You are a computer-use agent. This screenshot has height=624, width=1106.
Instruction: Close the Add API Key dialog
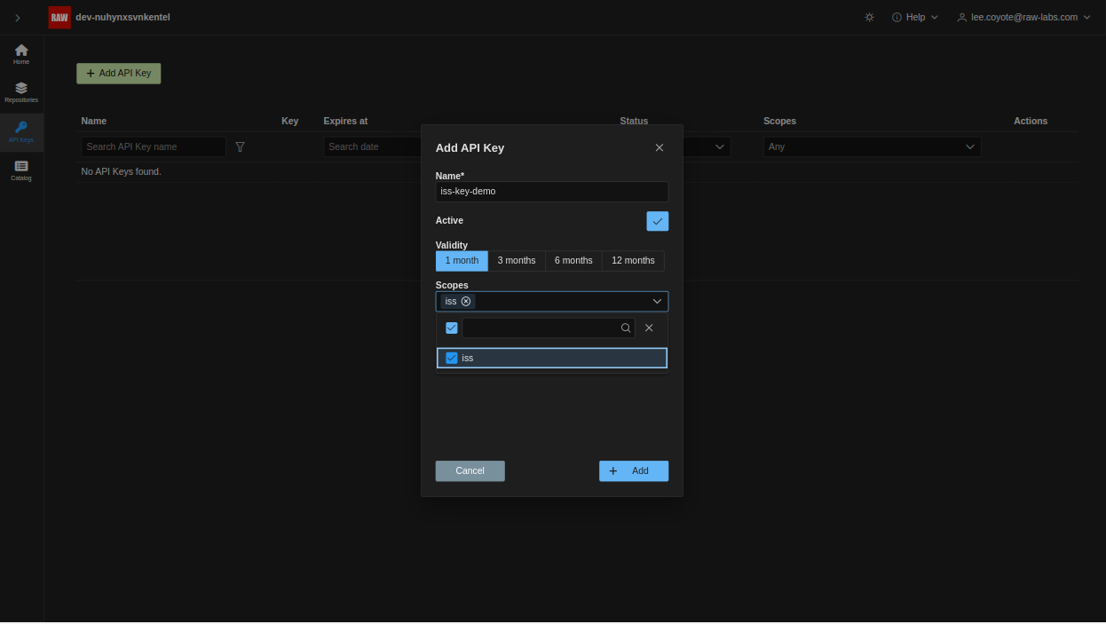pos(660,147)
